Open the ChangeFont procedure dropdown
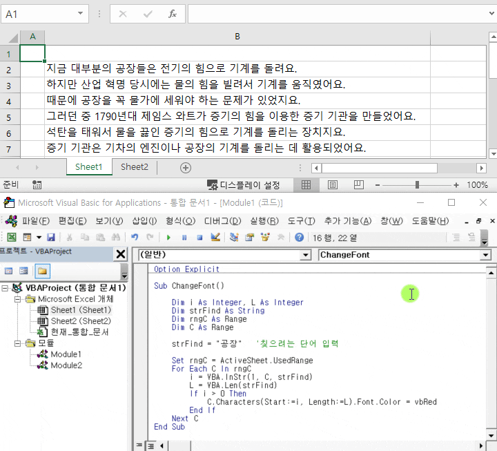This screenshot has height=451, width=497. click(485, 255)
